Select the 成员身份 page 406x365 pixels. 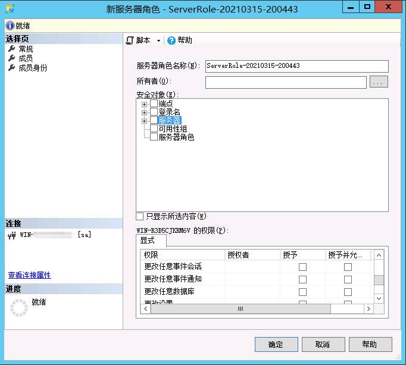point(33,68)
